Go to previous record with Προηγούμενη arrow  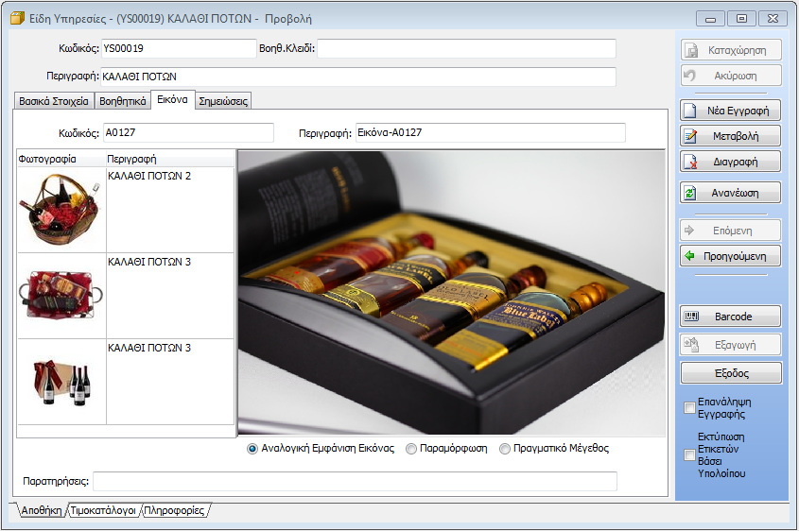pos(690,255)
